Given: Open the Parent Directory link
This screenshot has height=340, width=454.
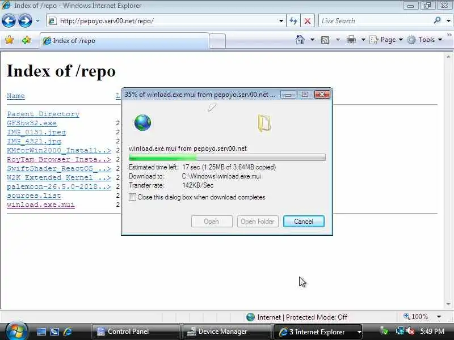Looking at the screenshot, I should click(x=43, y=114).
